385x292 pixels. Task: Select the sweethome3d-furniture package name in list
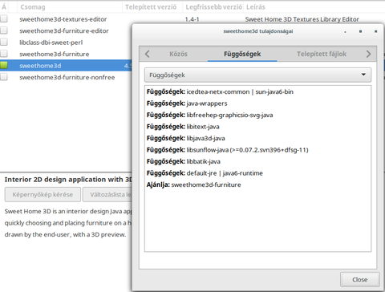(55, 54)
